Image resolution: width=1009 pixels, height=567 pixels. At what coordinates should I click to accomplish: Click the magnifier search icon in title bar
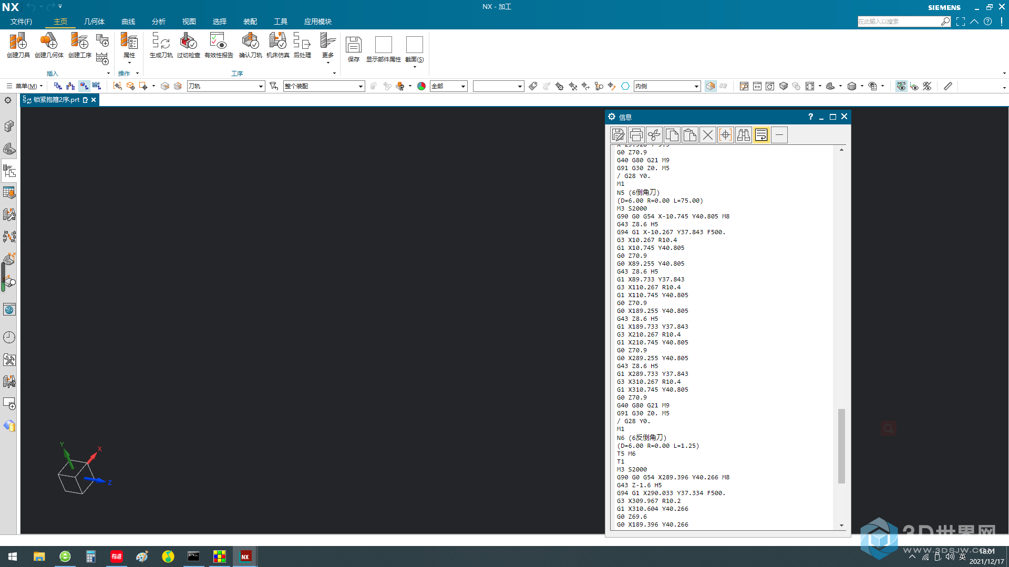click(945, 22)
